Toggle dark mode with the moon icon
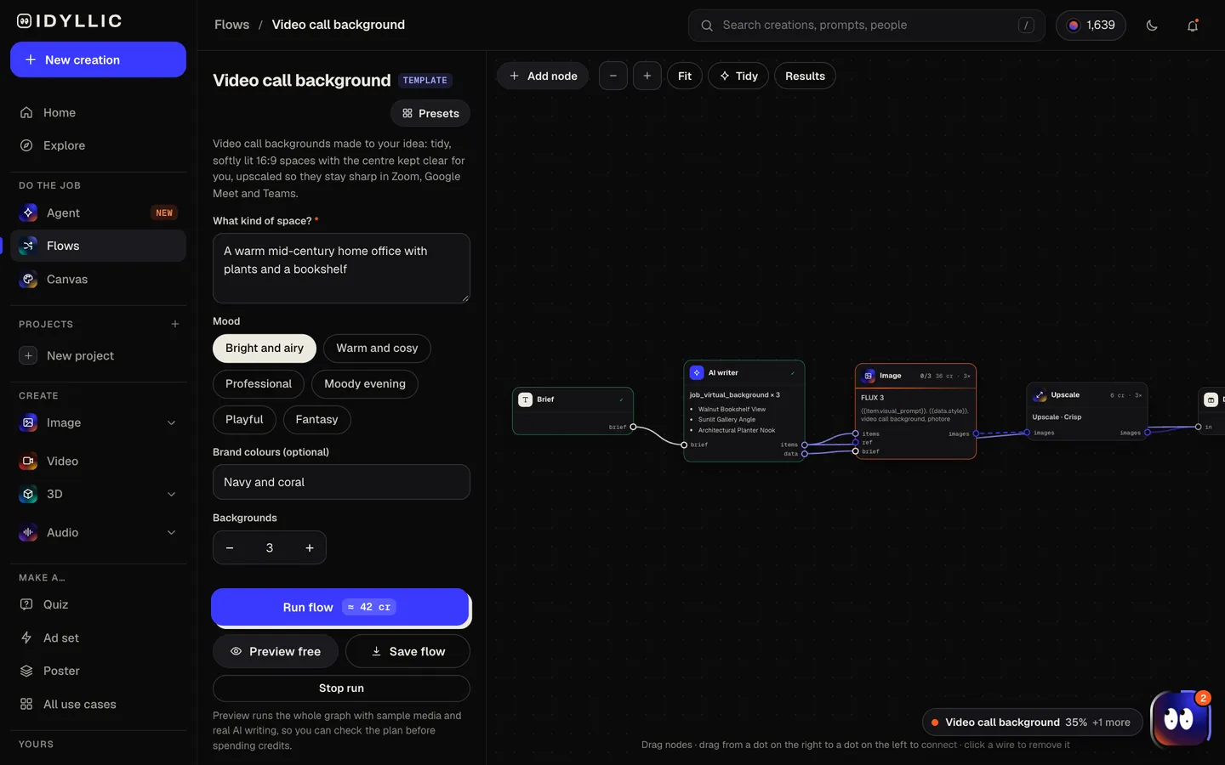Screen dimensions: 1225x765 pyautogui.click(x=1152, y=25)
